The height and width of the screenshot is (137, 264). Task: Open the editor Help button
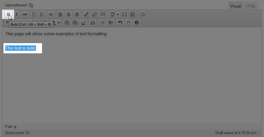(136, 22)
